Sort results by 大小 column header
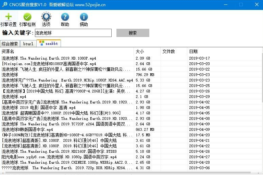The image size is (263, 175). [x=147, y=51]
